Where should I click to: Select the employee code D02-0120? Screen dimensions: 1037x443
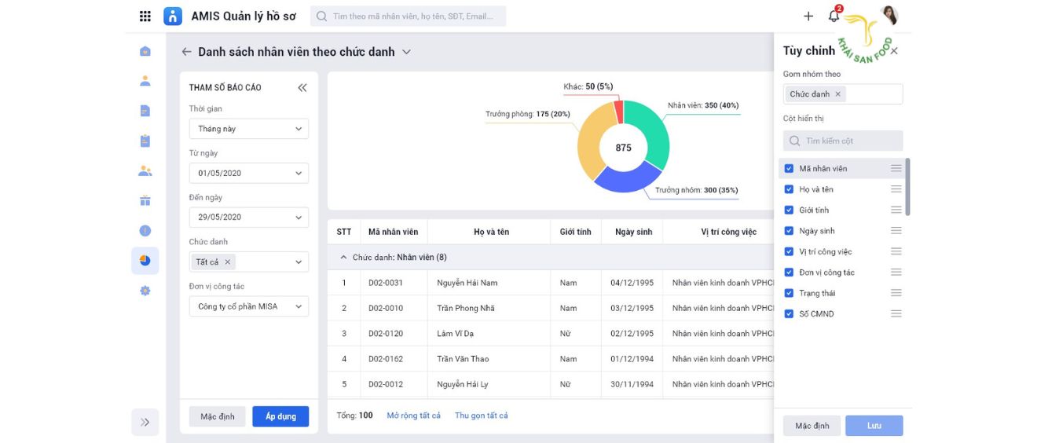tap(386, 334)
